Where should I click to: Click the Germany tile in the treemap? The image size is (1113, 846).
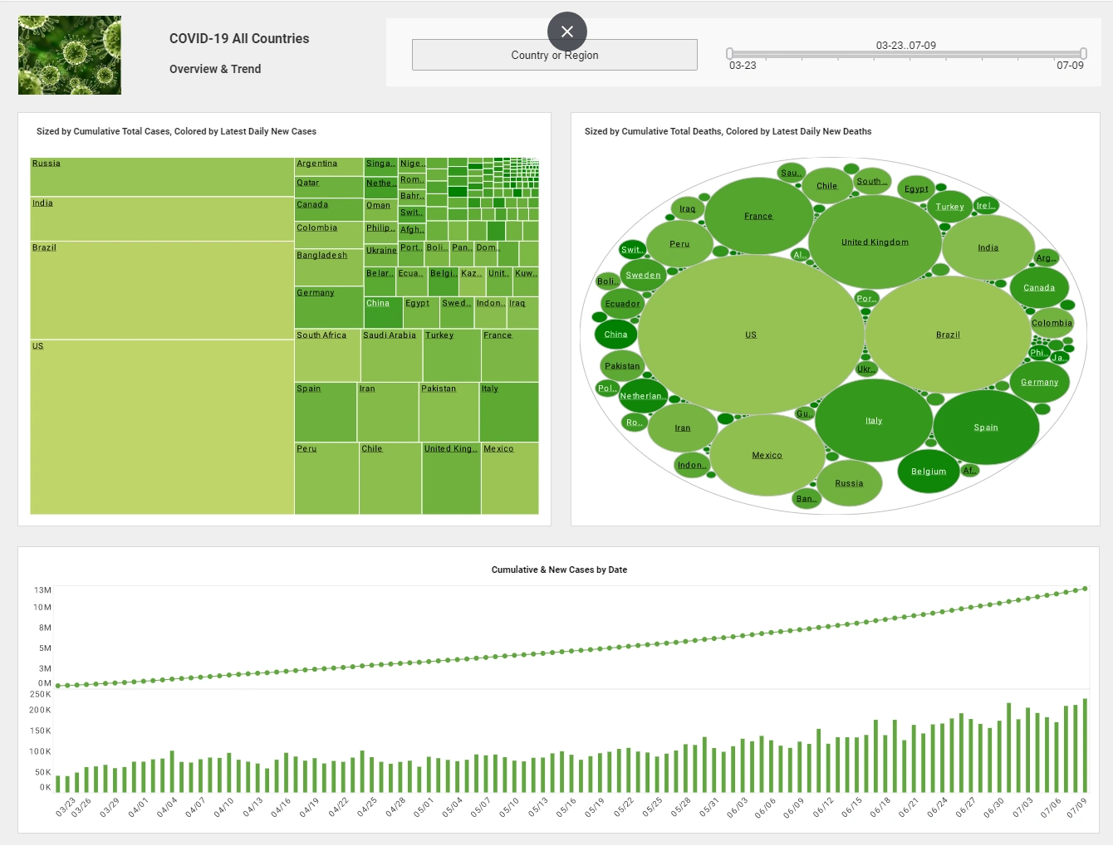click(x=328, y=307)
